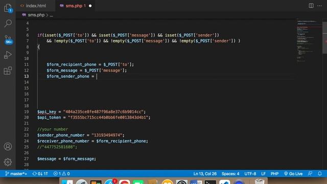Click the unsaved dot on sms.php tab

pyautogui.click(x=90, y=6)
